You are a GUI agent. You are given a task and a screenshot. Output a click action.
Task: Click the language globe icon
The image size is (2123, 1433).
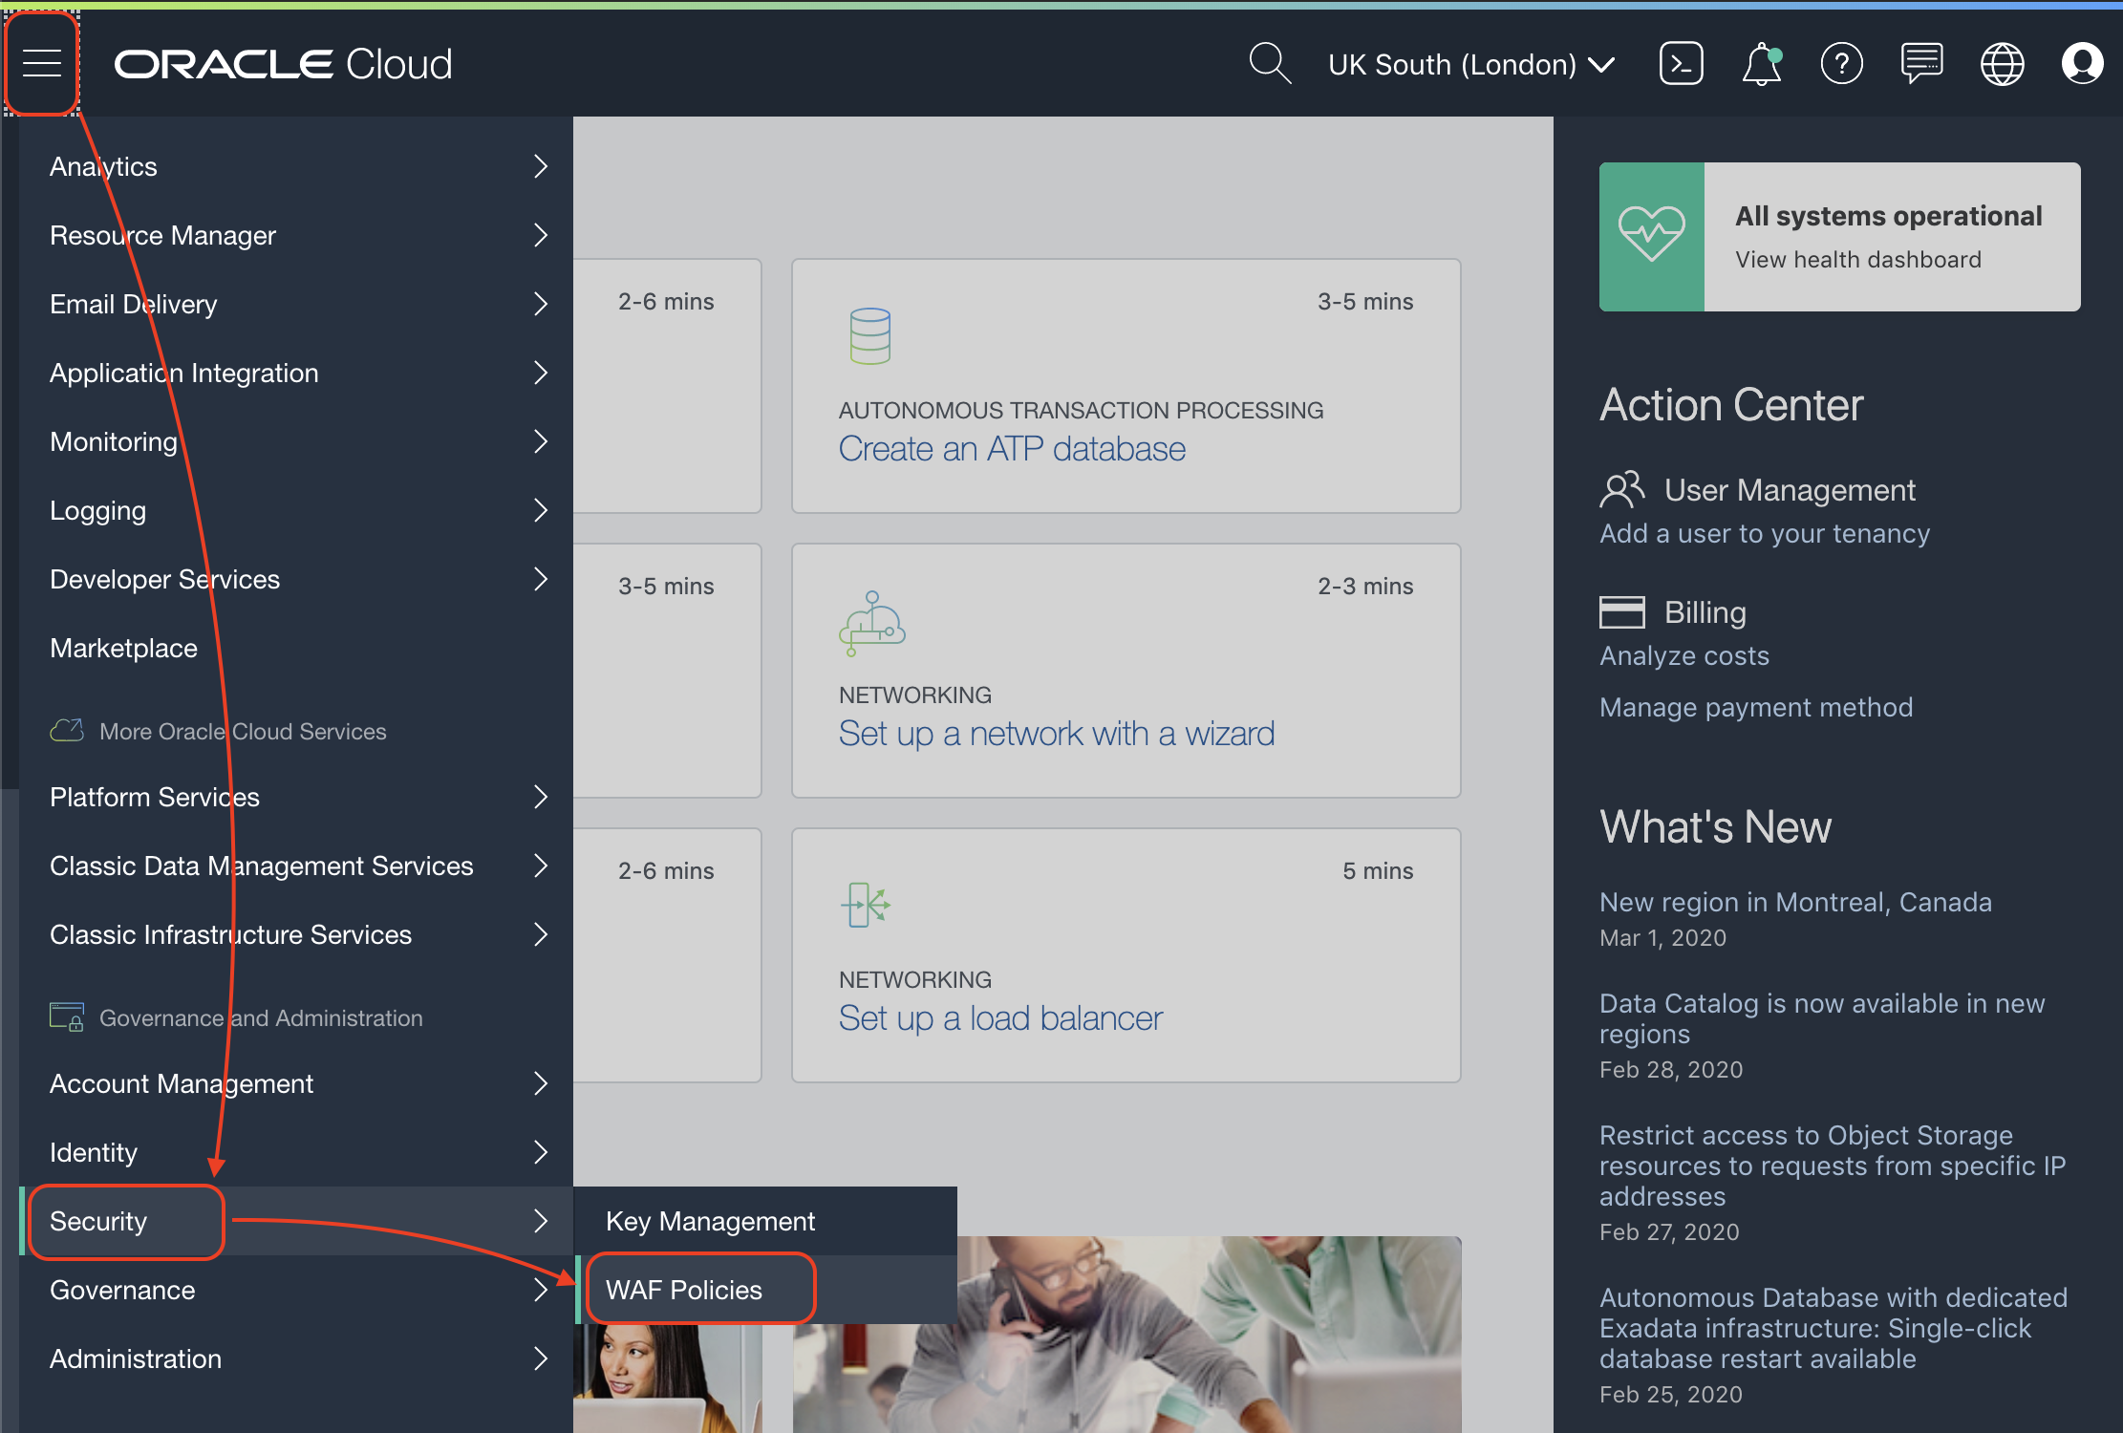(x=2002, y=64)
